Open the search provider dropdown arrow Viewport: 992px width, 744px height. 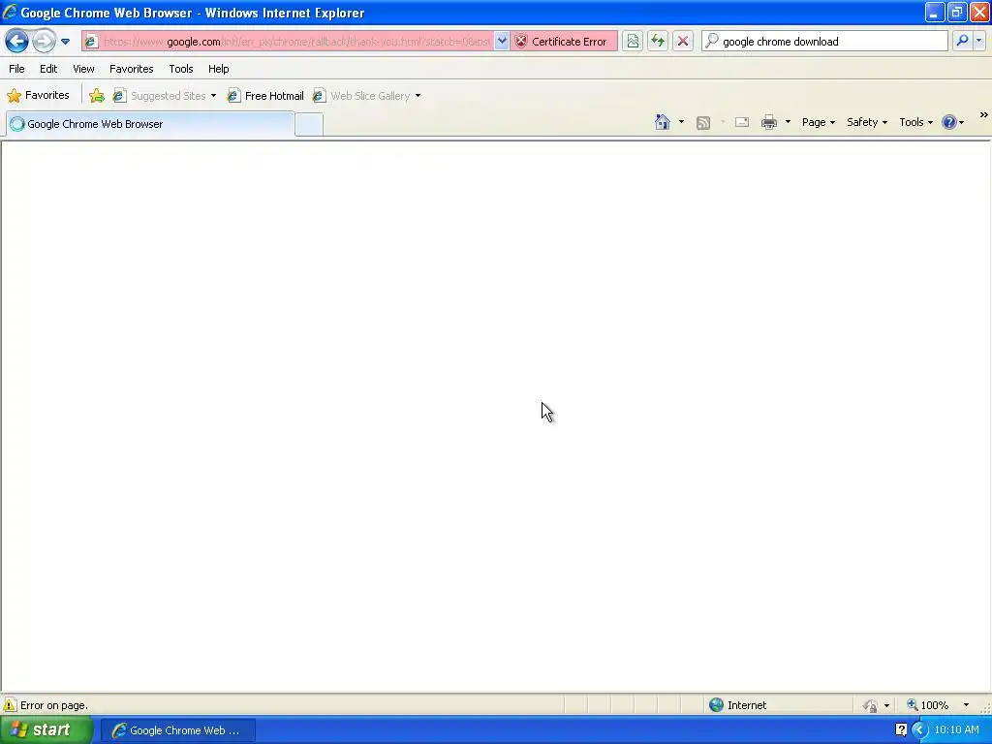(978, 41)
